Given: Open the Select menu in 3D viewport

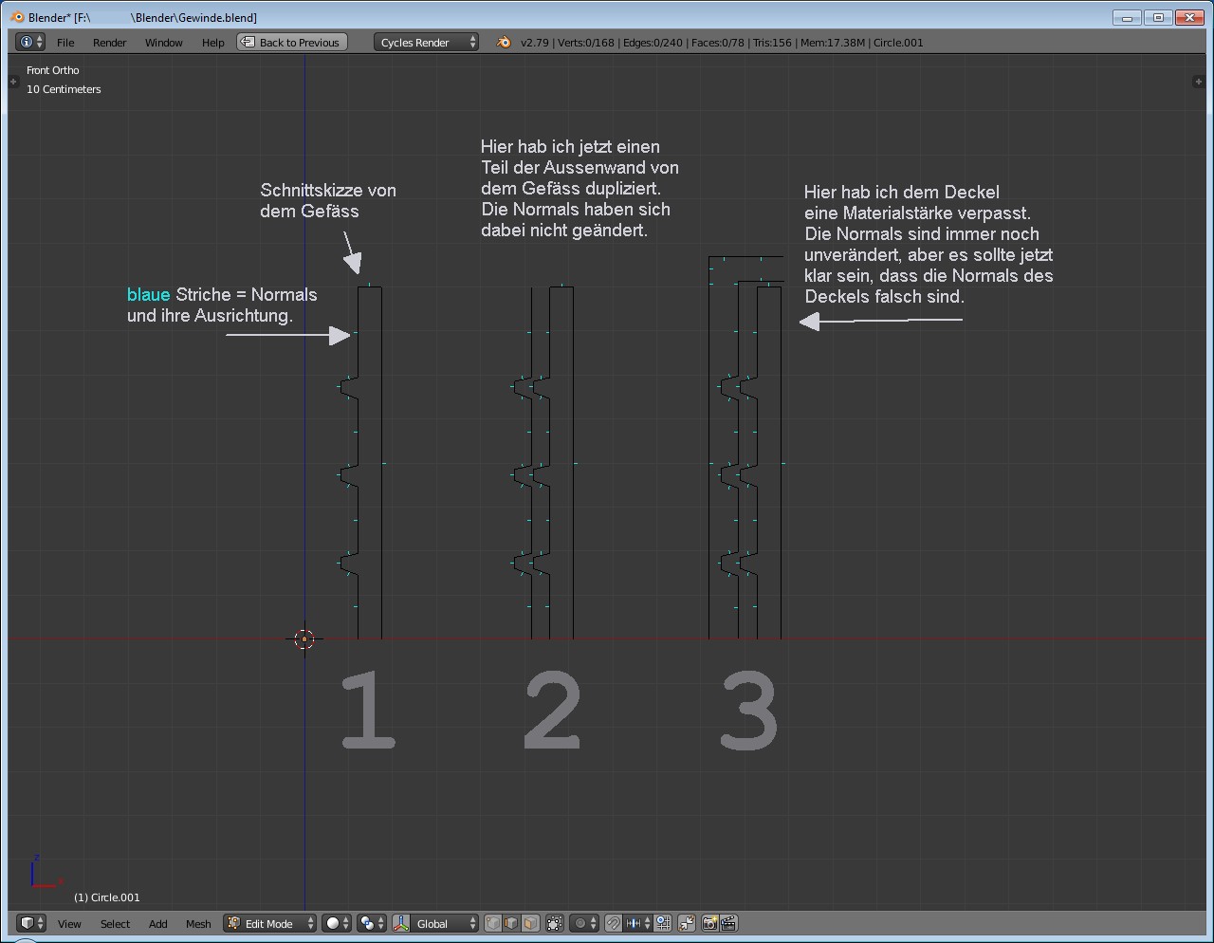Looking at the screenshot, I should click(x=116, y=923).
